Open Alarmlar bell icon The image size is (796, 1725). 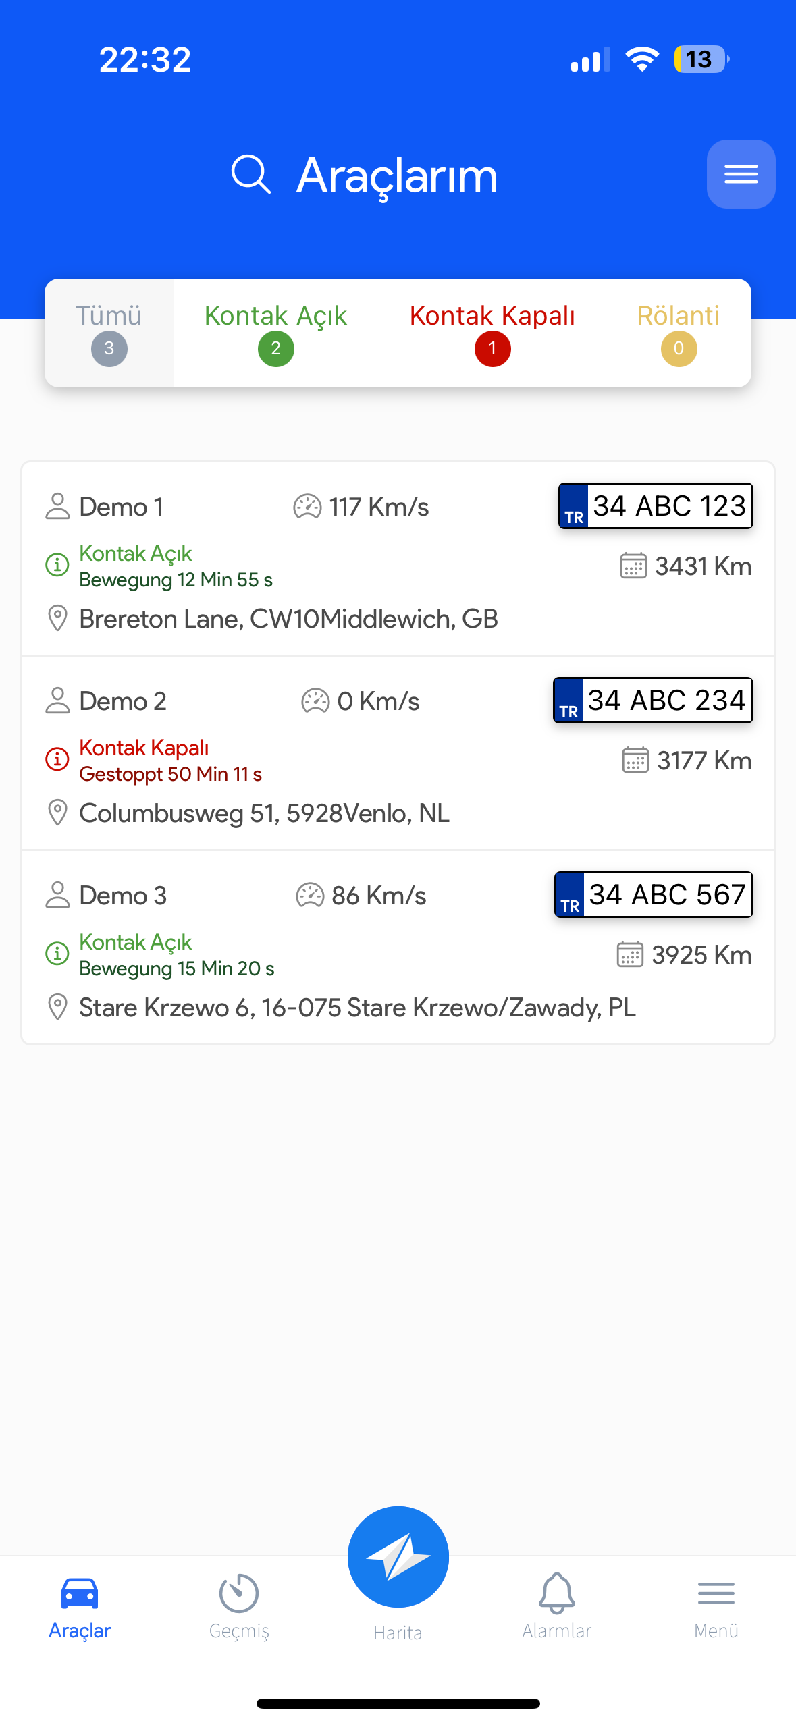pyautogui.click(x=556, y=1593)
